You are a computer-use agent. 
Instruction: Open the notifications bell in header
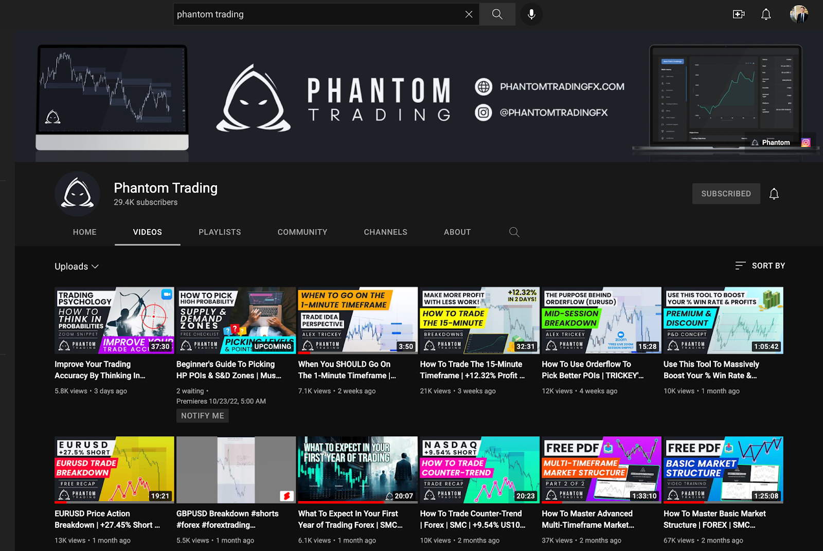pos(766,14)
